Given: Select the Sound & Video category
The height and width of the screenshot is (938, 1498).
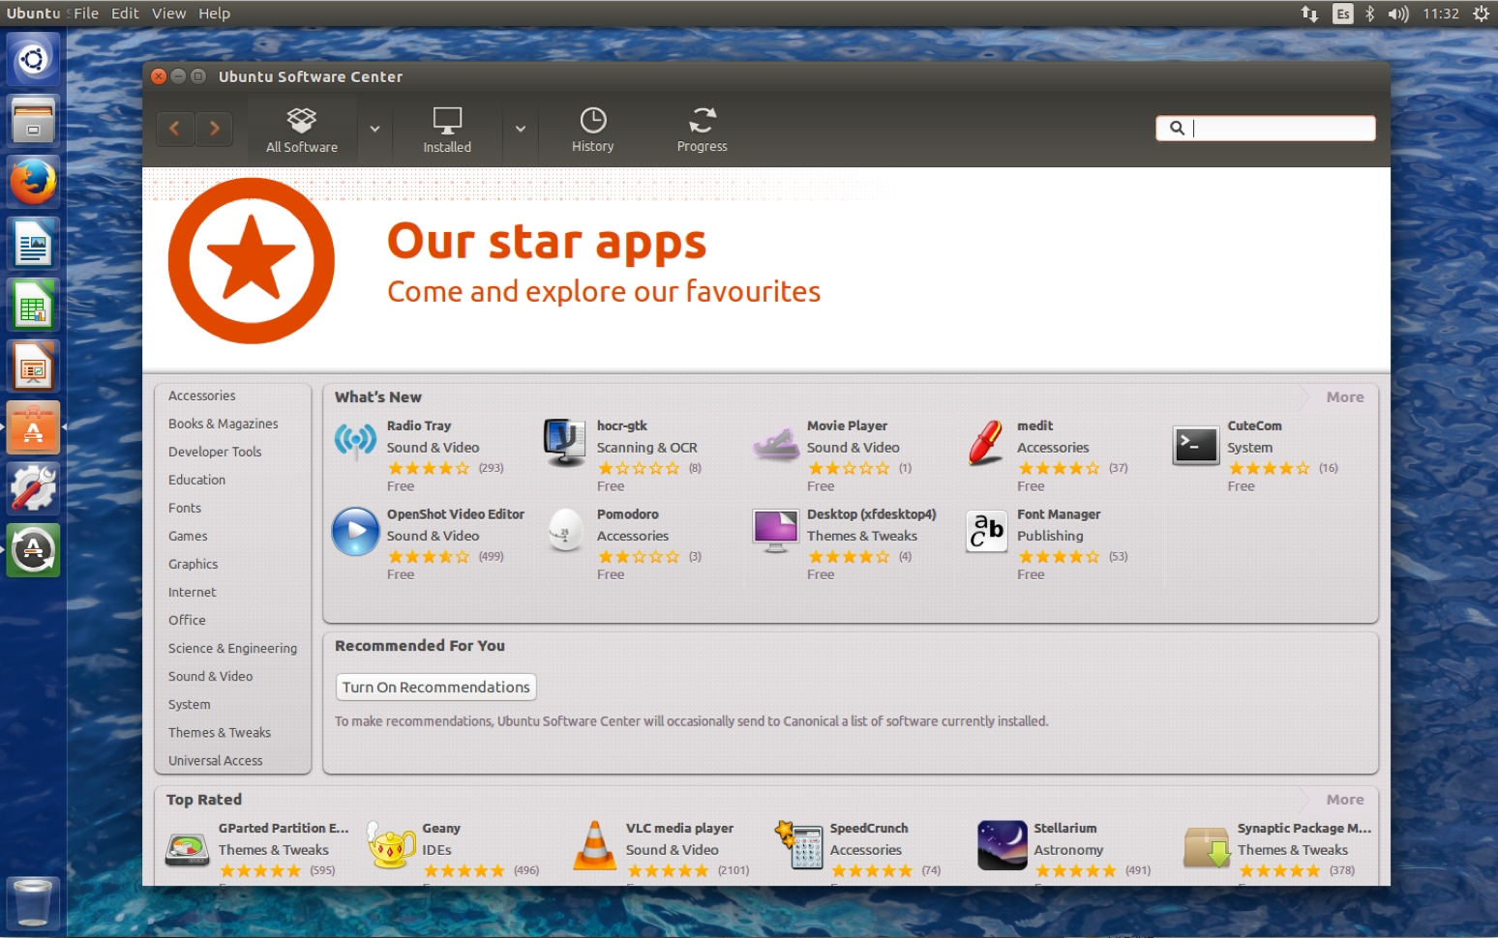Looking at the screenshot, I should pos(210,676).
